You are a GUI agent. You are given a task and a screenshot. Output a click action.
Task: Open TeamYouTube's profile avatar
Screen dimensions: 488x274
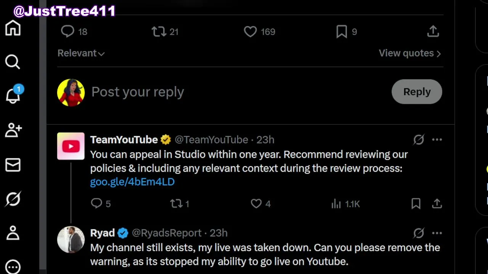71,146
